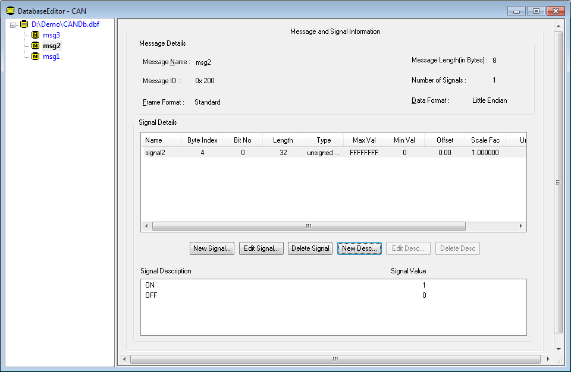Click the disabled Edit Desc... button
This screenshot has height=372, width=571.
point(408,248)
